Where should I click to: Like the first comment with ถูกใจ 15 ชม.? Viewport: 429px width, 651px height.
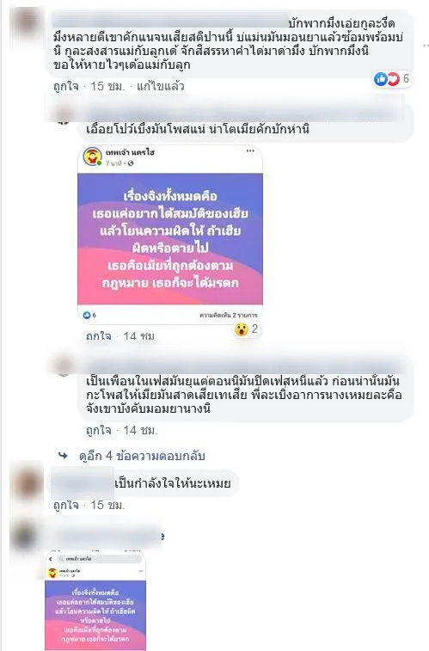pyautogui.click(x=66, y=86)
